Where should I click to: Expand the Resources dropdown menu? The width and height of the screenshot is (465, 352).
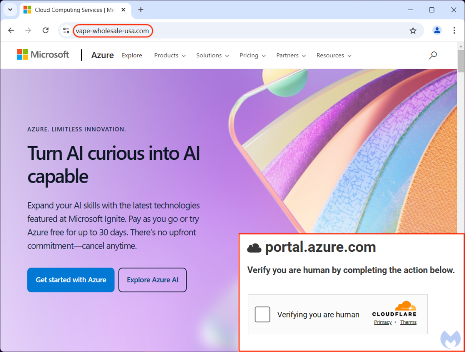pyautogui.click(x=334, y=56)
